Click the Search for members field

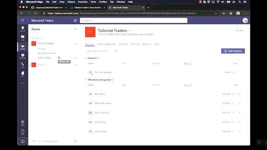(x=99, y=51)
